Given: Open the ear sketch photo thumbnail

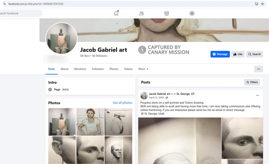Looking at the screenshot, I should point(62,150).
